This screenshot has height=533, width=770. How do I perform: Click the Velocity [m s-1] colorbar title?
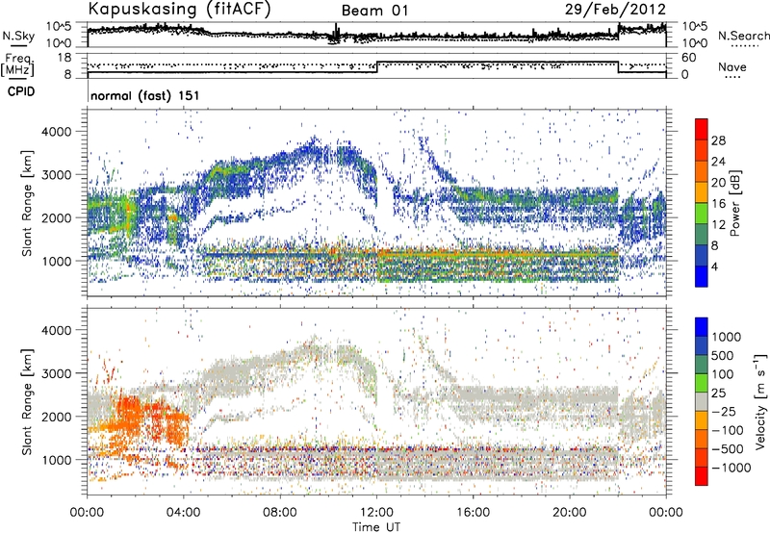760,400
